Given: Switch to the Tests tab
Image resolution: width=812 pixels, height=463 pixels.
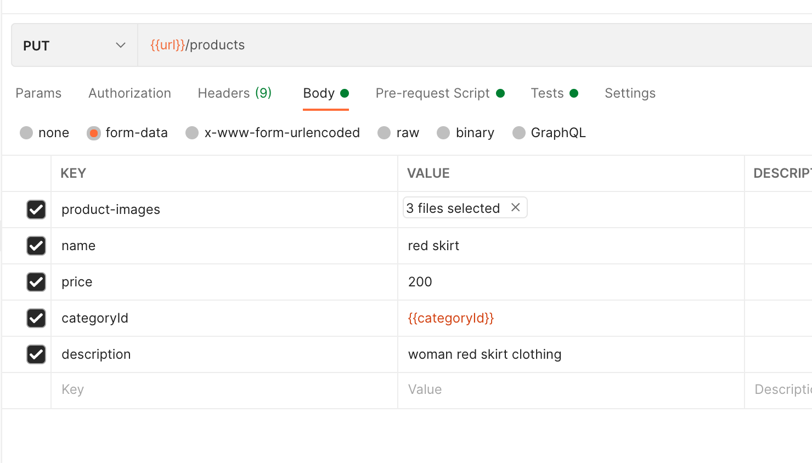Looking at the screenshot, I should (546, 93).
